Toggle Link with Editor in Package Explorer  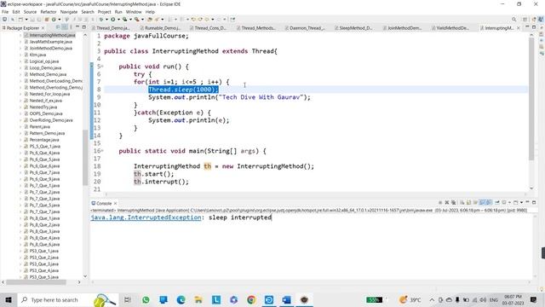coord(65,27)
